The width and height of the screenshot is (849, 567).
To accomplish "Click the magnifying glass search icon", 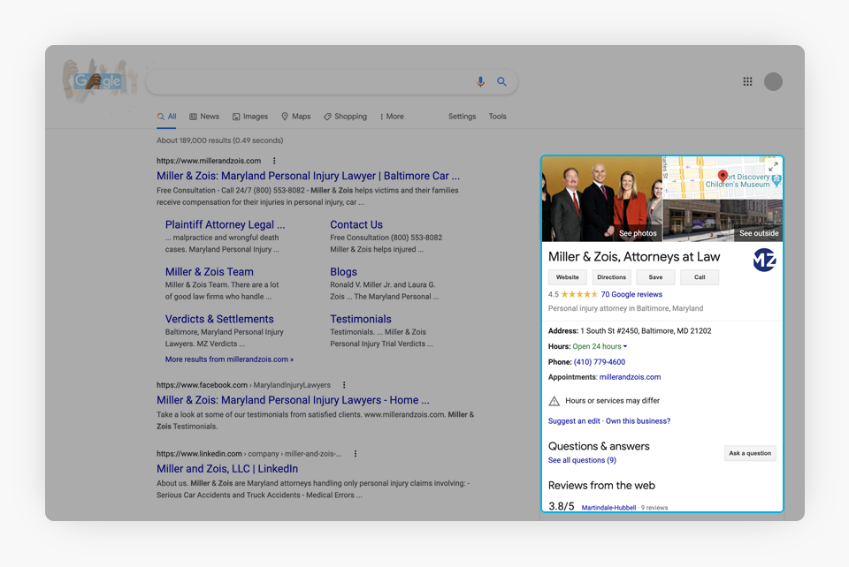I will (501, 82).
